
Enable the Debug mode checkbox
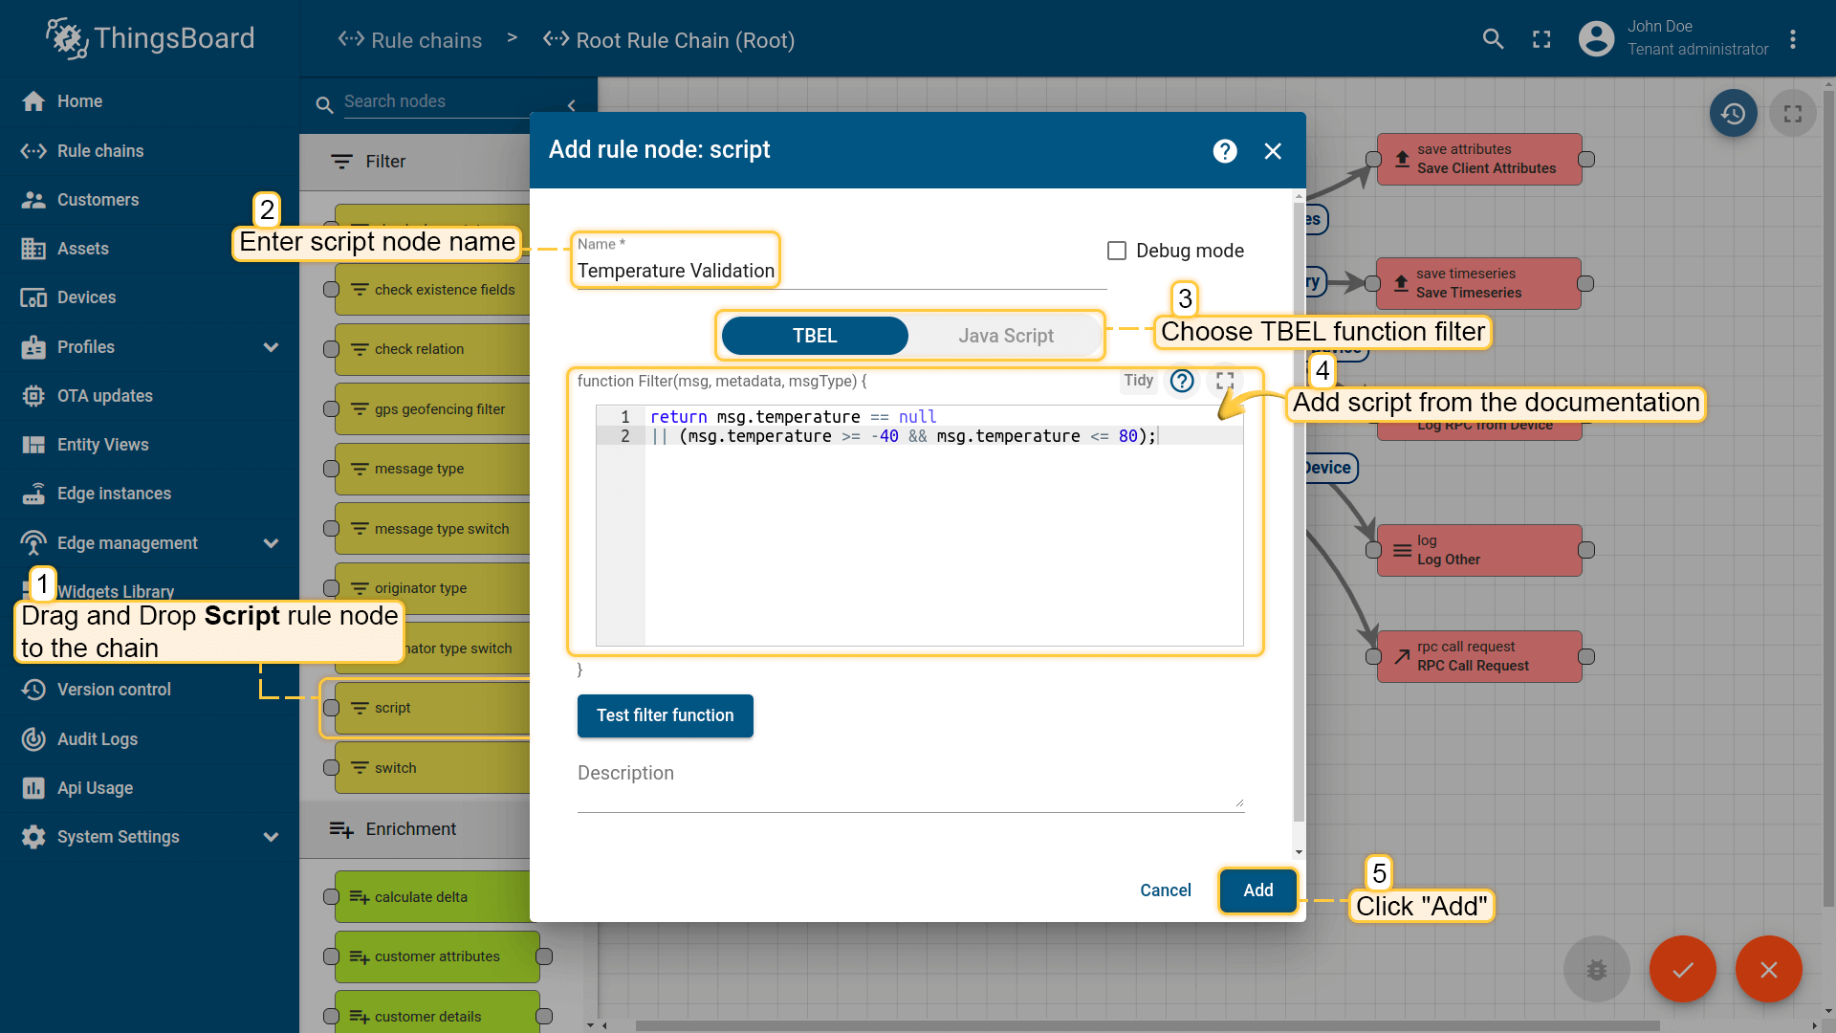coord(1116,251)
